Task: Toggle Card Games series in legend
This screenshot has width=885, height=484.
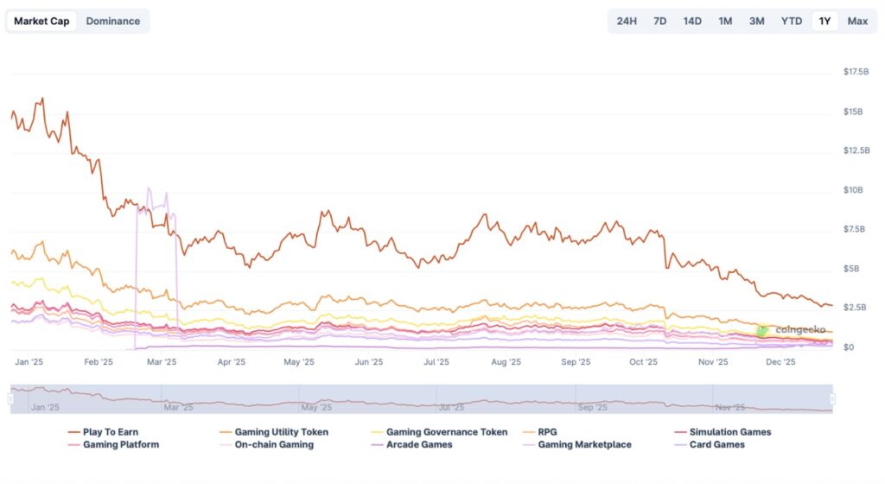Action: click(x=716, y=444)
